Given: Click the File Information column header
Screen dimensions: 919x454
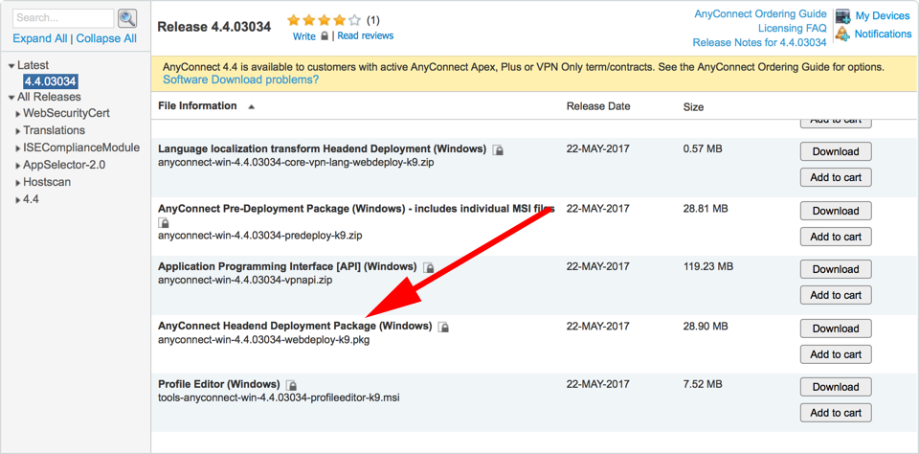Looking at the screenshot, I should point(197,106).
